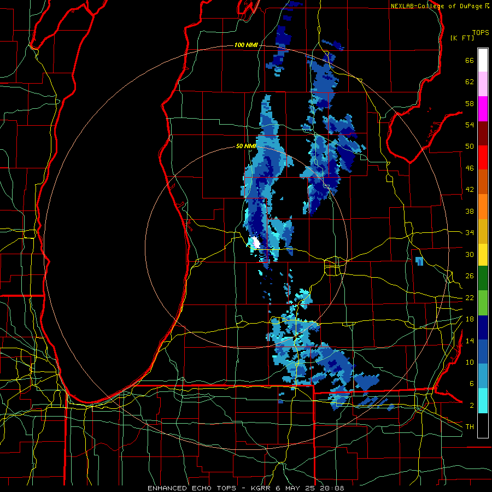Select the light pink legend swatch
Viewport: 492px width, 492px height.
coord(483,84)
